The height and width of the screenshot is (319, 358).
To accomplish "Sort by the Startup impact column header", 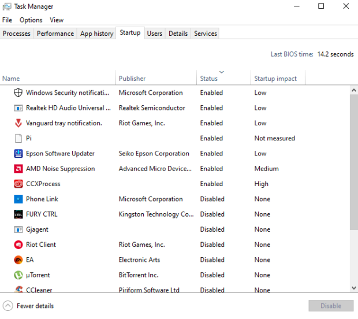I will click(x=278, y=79).
